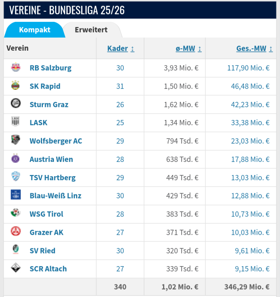
Task: Open Sturm Graz via its crest icon
Action: [x=15, y=104]
